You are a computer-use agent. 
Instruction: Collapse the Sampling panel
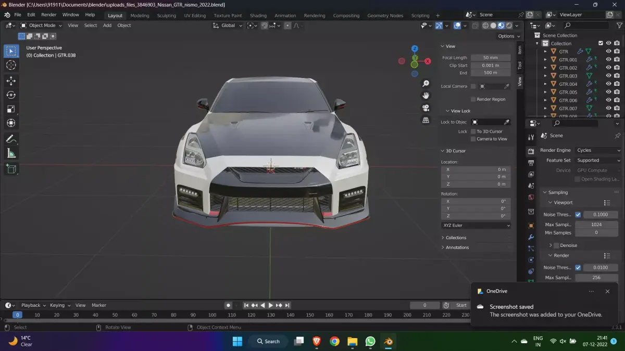point(557,192)
